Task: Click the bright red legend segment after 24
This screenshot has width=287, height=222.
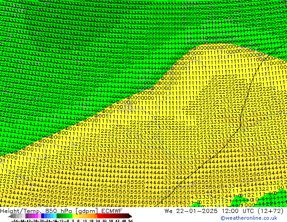Action: tap(99, 216)
